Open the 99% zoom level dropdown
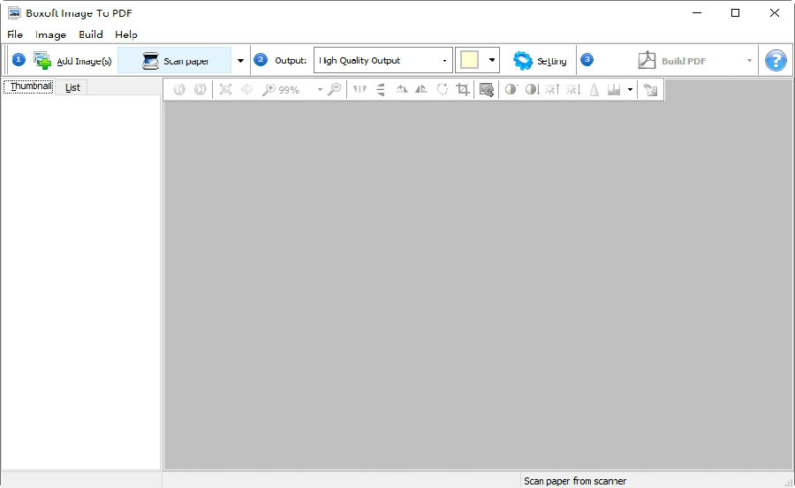This screenshot has height=488, width=795. [x=320, y=90]
